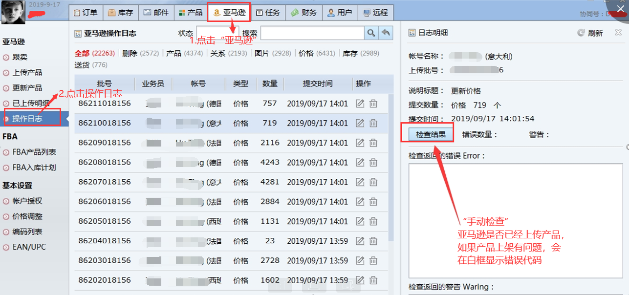Delete log batch 86210018156
This screenshot has width=629, height=295.
(x=373, y=123)
